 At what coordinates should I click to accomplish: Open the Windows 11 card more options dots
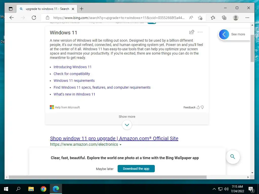[200, 32]
